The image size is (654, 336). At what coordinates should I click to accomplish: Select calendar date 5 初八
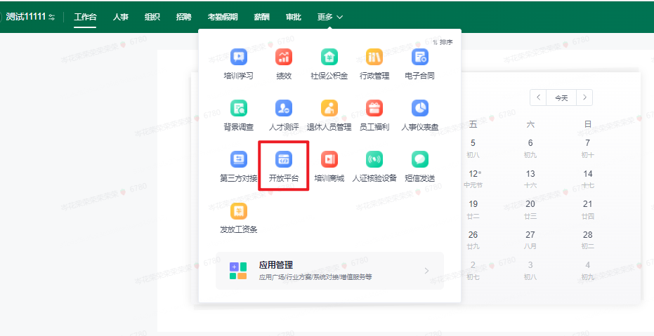[x=473, y=148]
